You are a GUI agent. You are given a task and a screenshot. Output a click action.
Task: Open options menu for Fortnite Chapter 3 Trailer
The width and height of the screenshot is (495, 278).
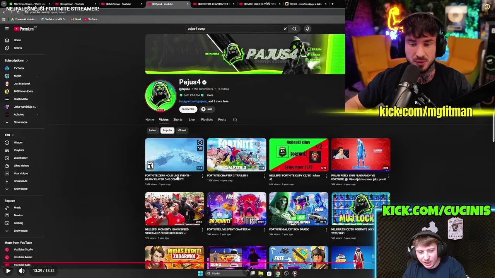point(265,176)
